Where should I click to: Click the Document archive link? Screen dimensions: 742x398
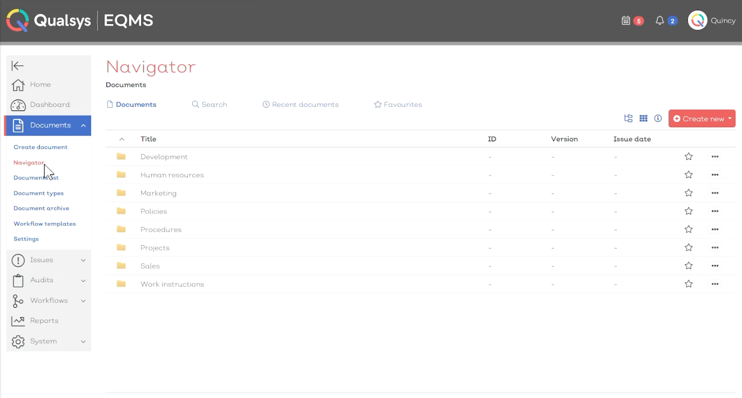tap(41, 208)
